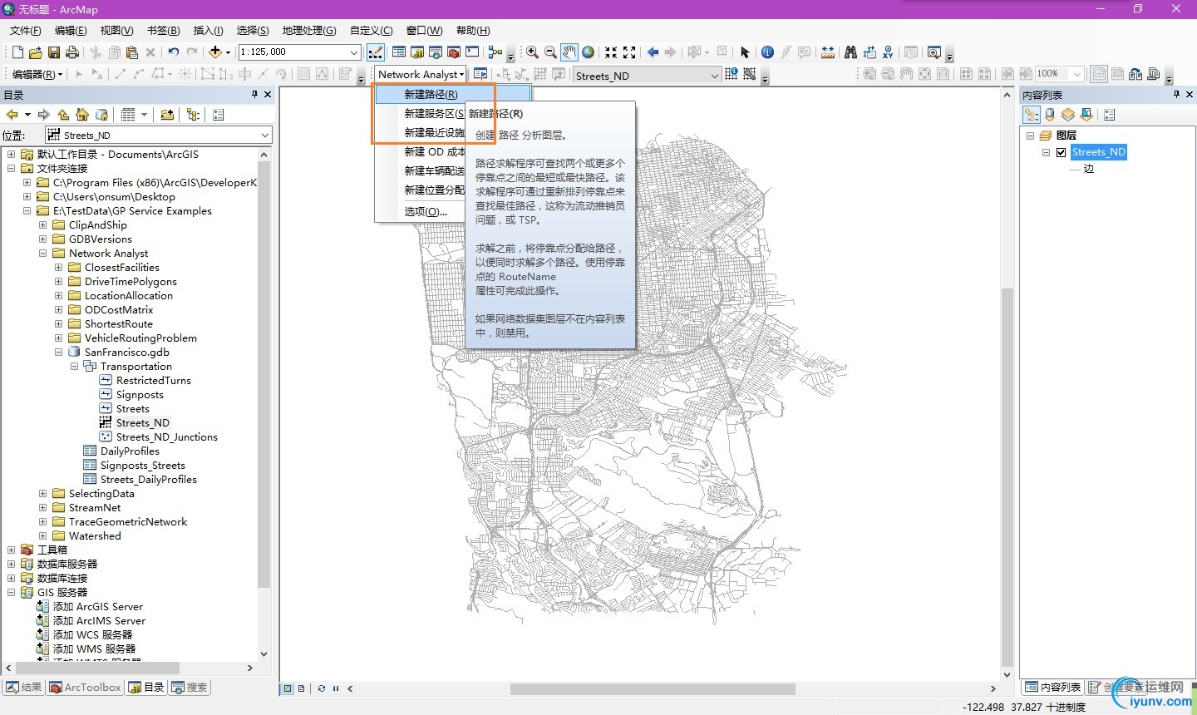Toggle the Editor toolbar icon
Image resolution: width=1197 pixels, height=715 pixels.
(x=376, y=52)
